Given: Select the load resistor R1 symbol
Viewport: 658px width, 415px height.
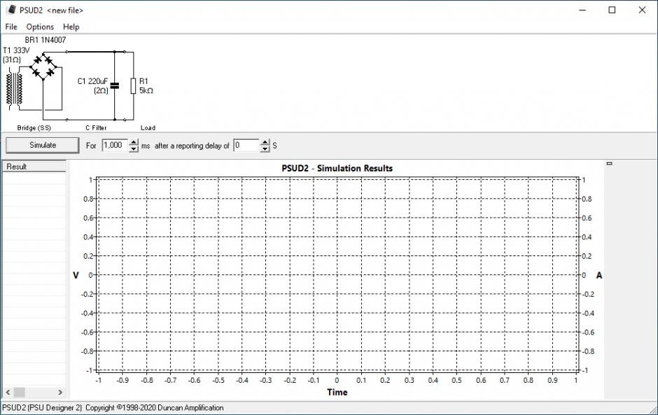Looking at the screenshot, I should [133, 85].
